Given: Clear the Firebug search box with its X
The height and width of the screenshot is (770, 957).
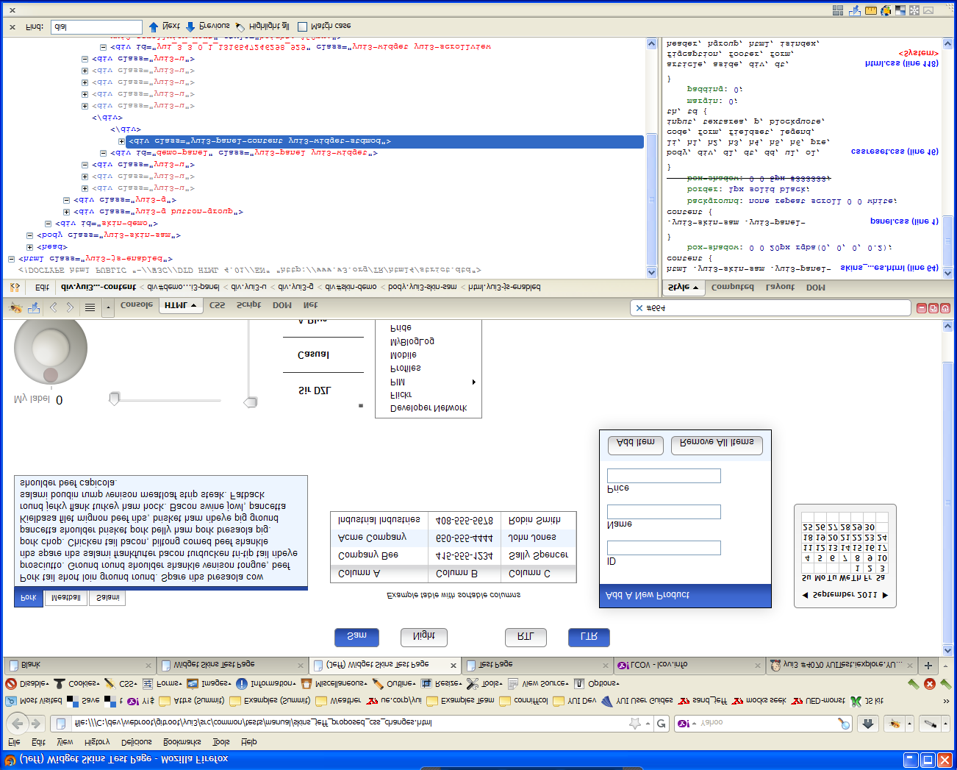Looking at the screenshot, I should (x=639, y=308).
